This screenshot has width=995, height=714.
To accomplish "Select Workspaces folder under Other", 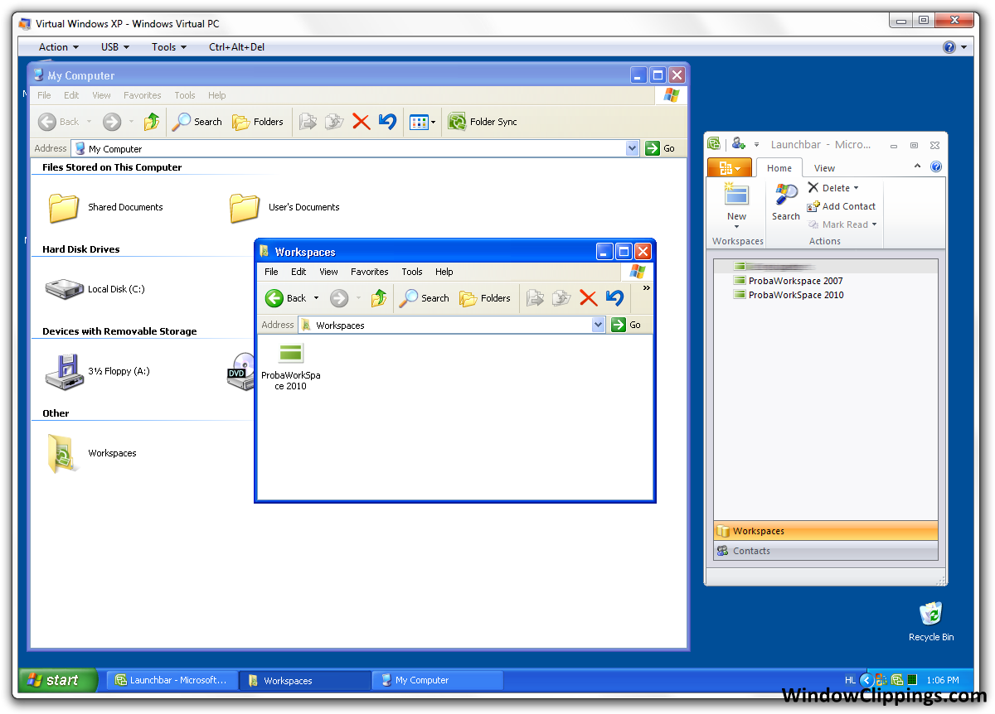I will point(91,453).
